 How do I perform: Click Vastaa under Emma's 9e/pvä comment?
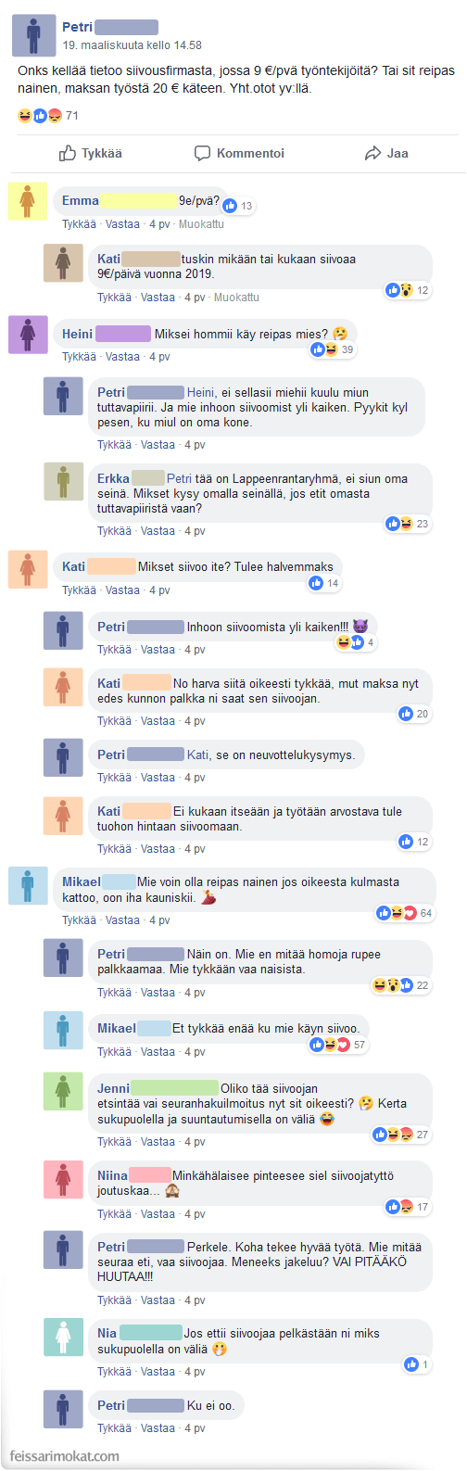pyautogui.click(x=122, y=224)
